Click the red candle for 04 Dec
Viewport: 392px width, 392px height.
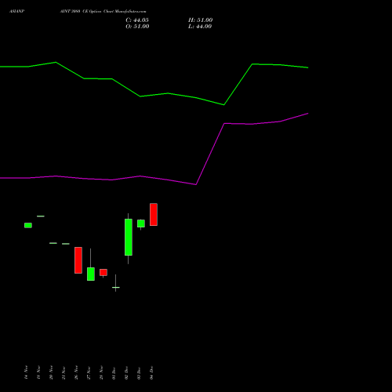(154, 214)
